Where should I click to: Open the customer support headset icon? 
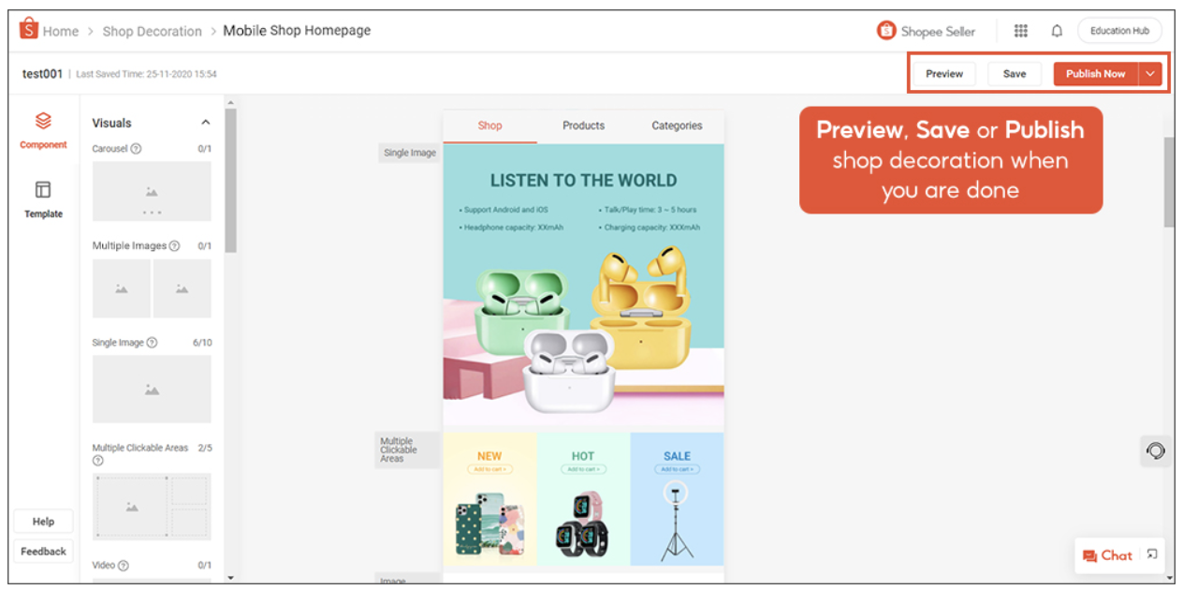pyautogui.click(x=1156, y=451)
